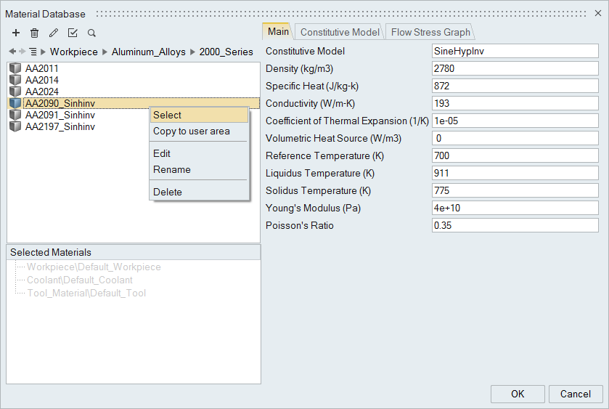
Task: Click the back arrow navigation icon
Action: pyautogui.click(x=12, y=52)
